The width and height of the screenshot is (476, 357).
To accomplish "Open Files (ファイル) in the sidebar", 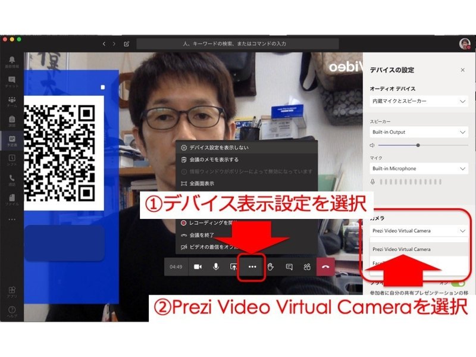I will point(12,200).
